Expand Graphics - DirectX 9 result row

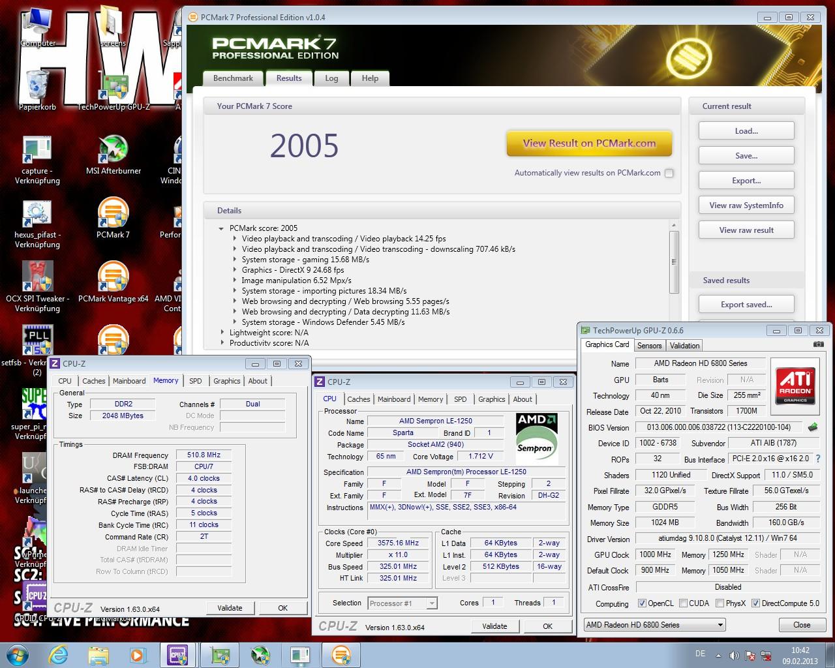[235, 270]
